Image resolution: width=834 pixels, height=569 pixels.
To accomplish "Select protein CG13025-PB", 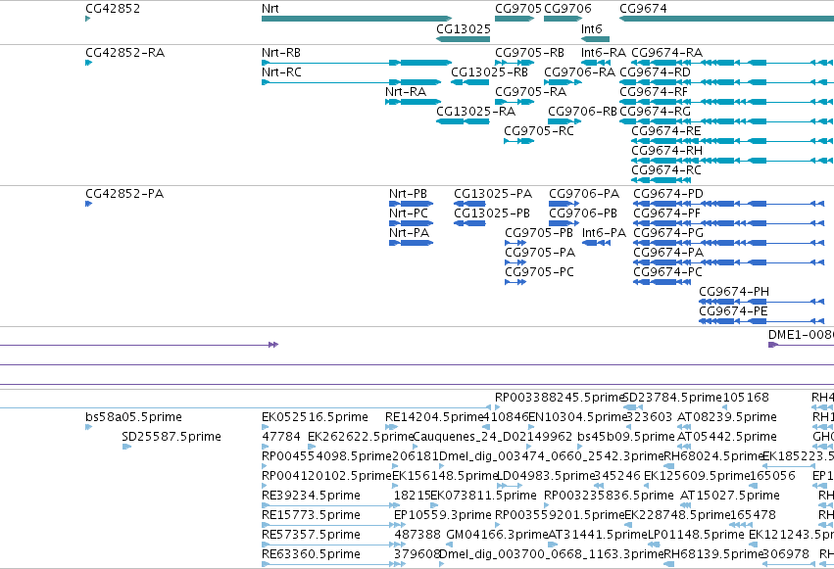I will pos(469,223).
